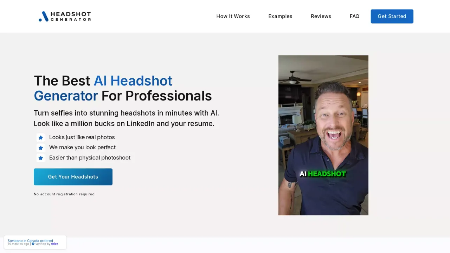Click the star icon beside "Easier than physical photoshoot"
The image size is (450, 253).
pos(41,158)
